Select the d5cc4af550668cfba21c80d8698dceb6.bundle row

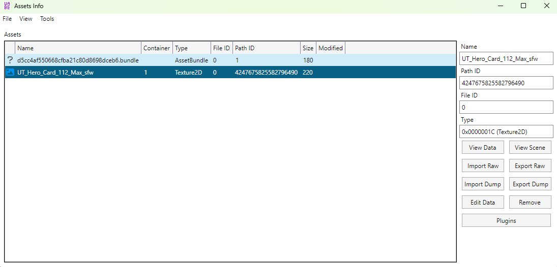coord(78,60)
